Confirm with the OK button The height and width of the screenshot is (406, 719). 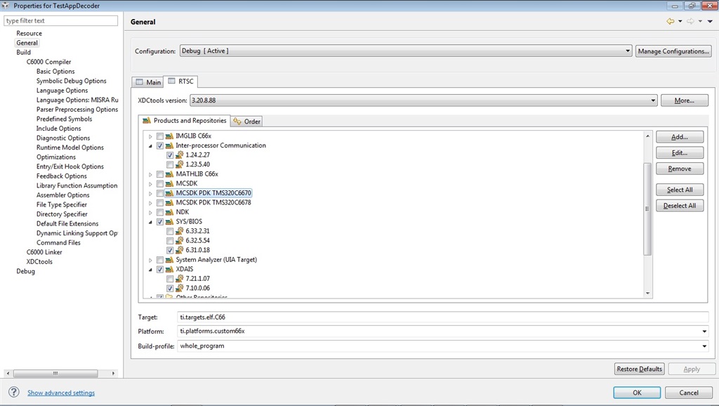(637, 393)
